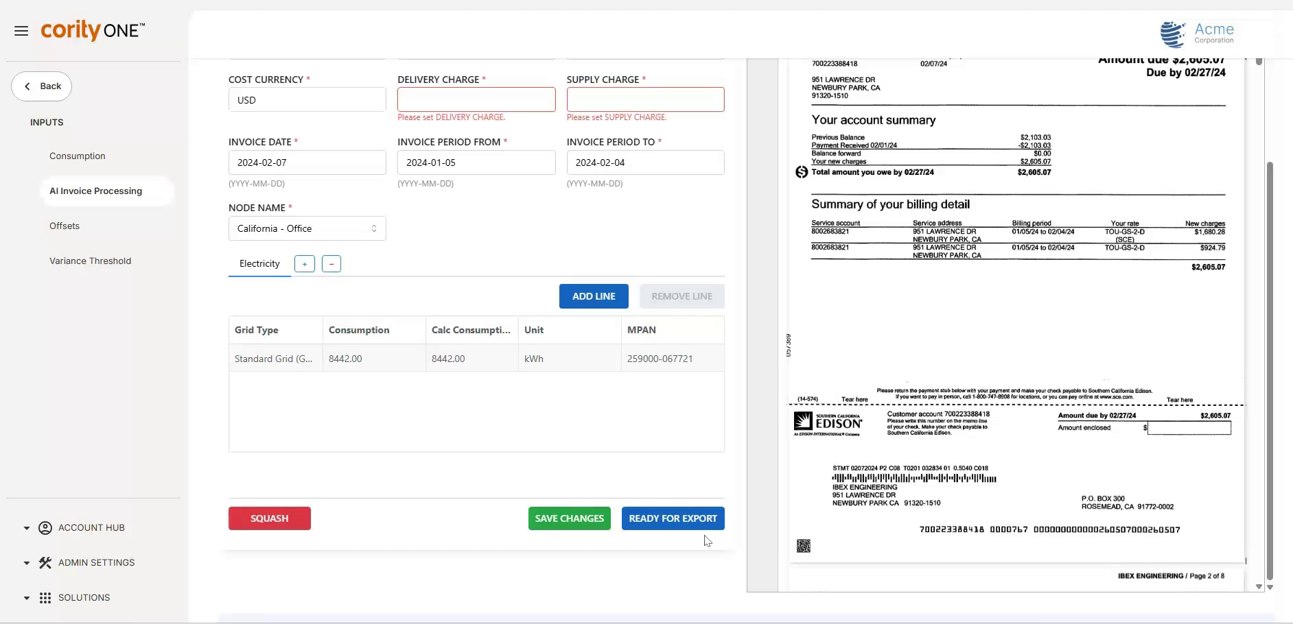The image size is (1293, 624).
Task: Click the Cority ONE logo
Action: pyautogui.click(x=93, y=30)
